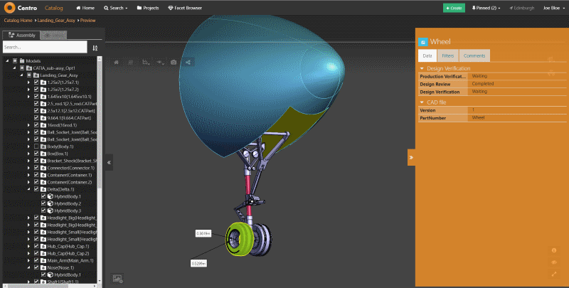
Task: Take a snapshot with the camera icon
Action: coord(174,63)
